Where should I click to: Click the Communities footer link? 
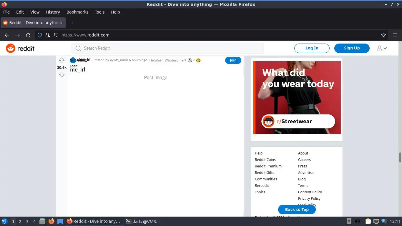click(266, 179)
